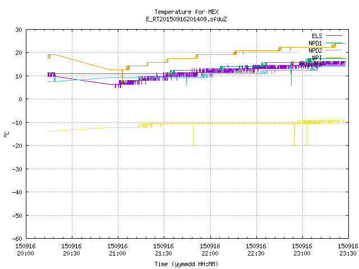359x269 pixels.
Task: Click the y-axis value -10
Action: [17, 123]
